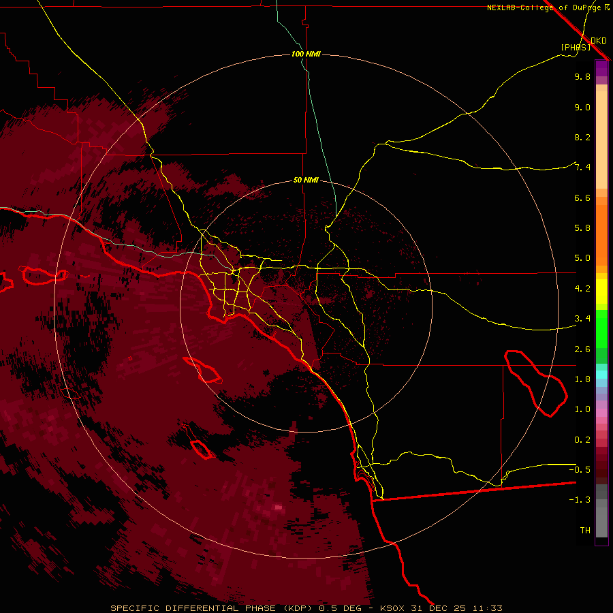
Task: Select the 3.4 scale value
Action: [x=582, y=319]
